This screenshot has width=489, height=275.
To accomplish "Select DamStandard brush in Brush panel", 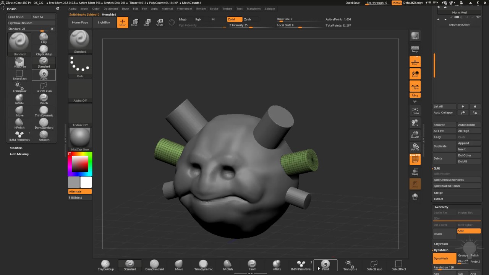I will (44, 124).
